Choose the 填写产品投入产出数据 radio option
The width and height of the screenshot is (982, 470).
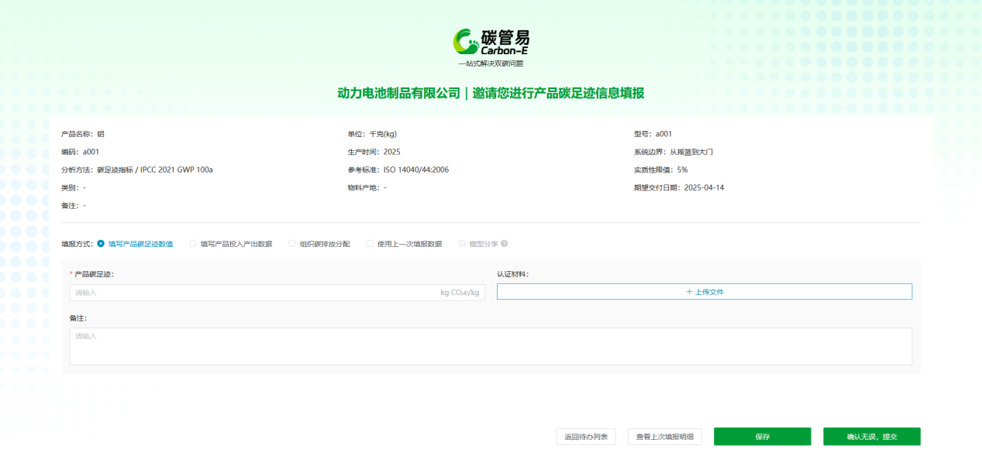(x=194, y=244)
